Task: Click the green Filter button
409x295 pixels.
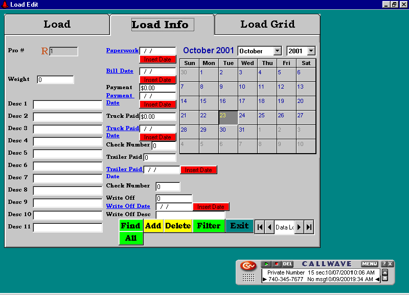Action: (209, 226)
